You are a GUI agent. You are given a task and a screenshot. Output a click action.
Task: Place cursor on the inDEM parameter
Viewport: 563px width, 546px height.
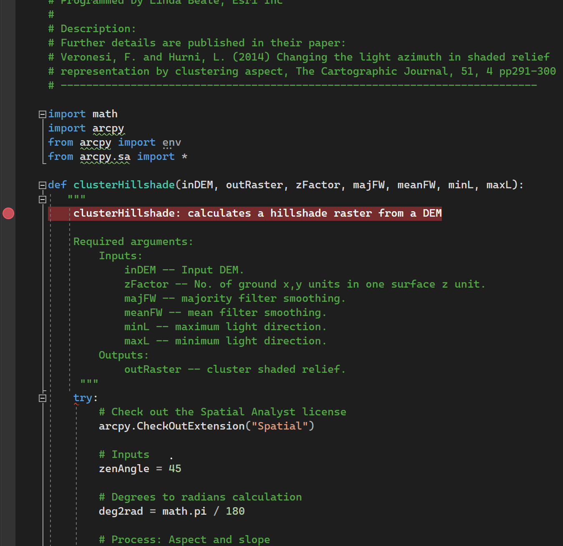[x=197, y=185]
